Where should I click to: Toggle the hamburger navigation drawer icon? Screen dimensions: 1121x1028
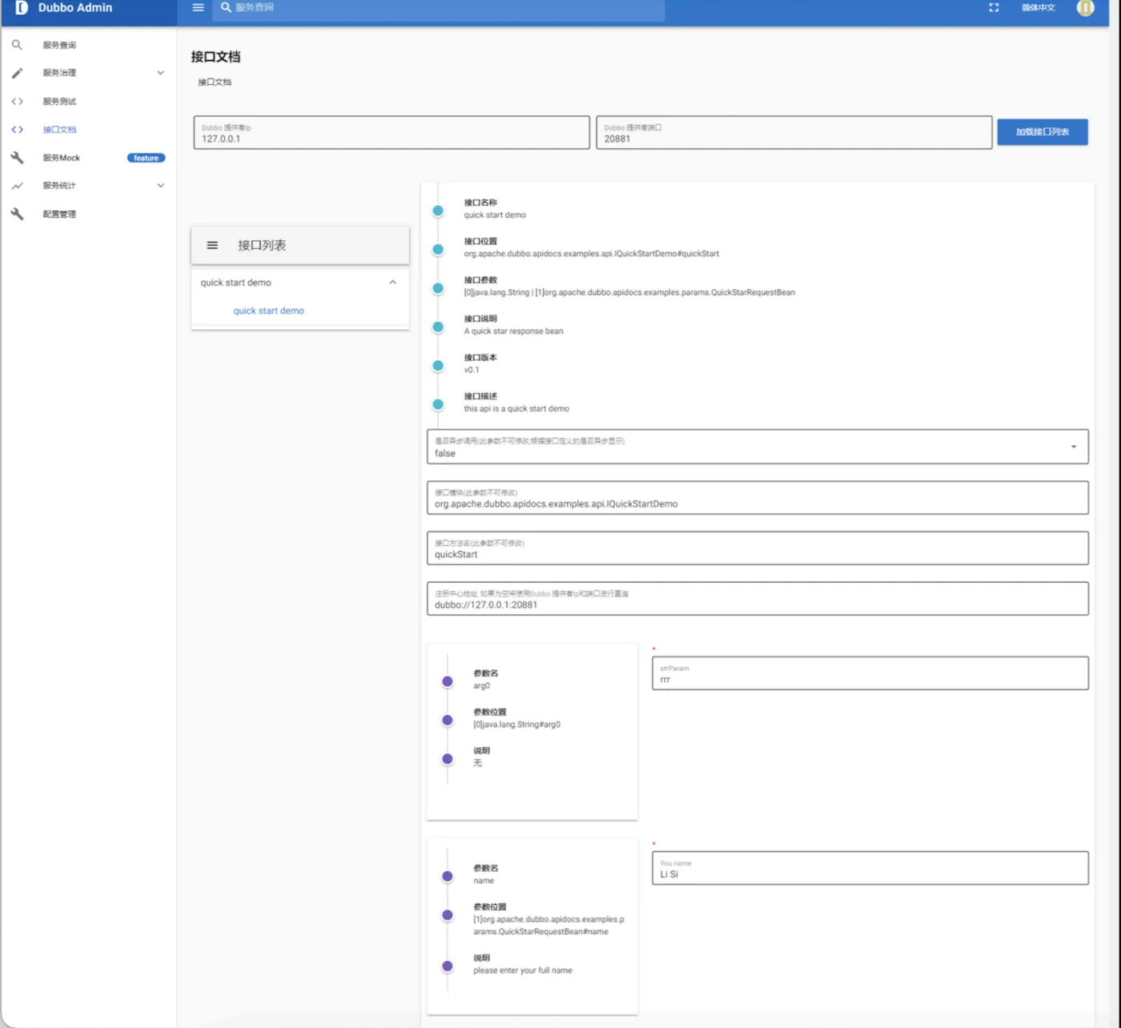point(198,7)
